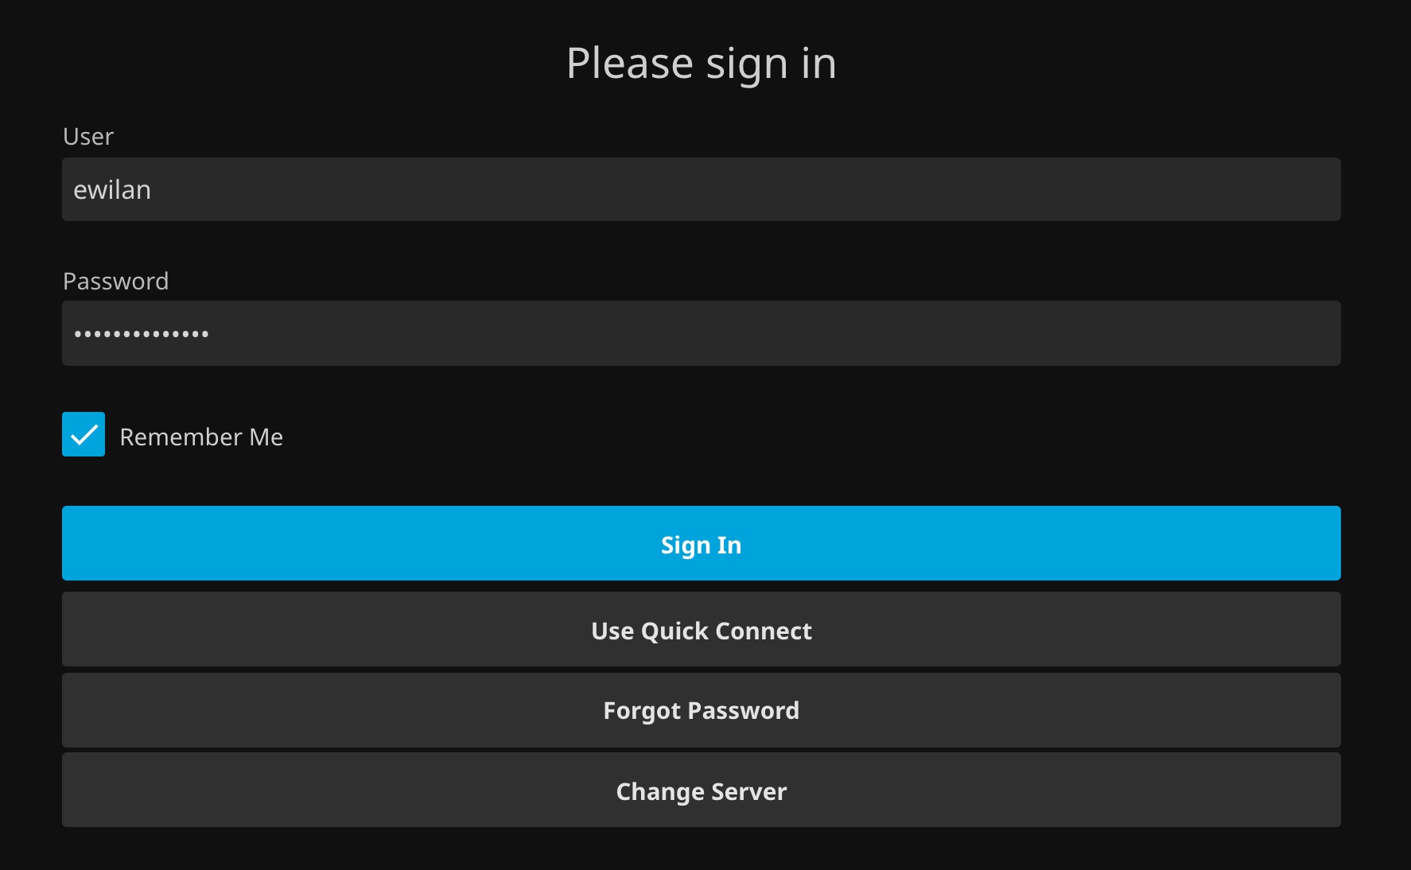Image resolution: width=1411 pixels, height=870 pixels.
Task: Click the Please sign in heading
Action: click(x=701, y=63)
